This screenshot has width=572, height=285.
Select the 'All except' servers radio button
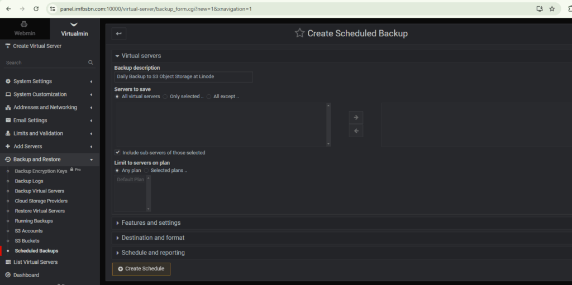pyautogui.click(x=209, y=96)
